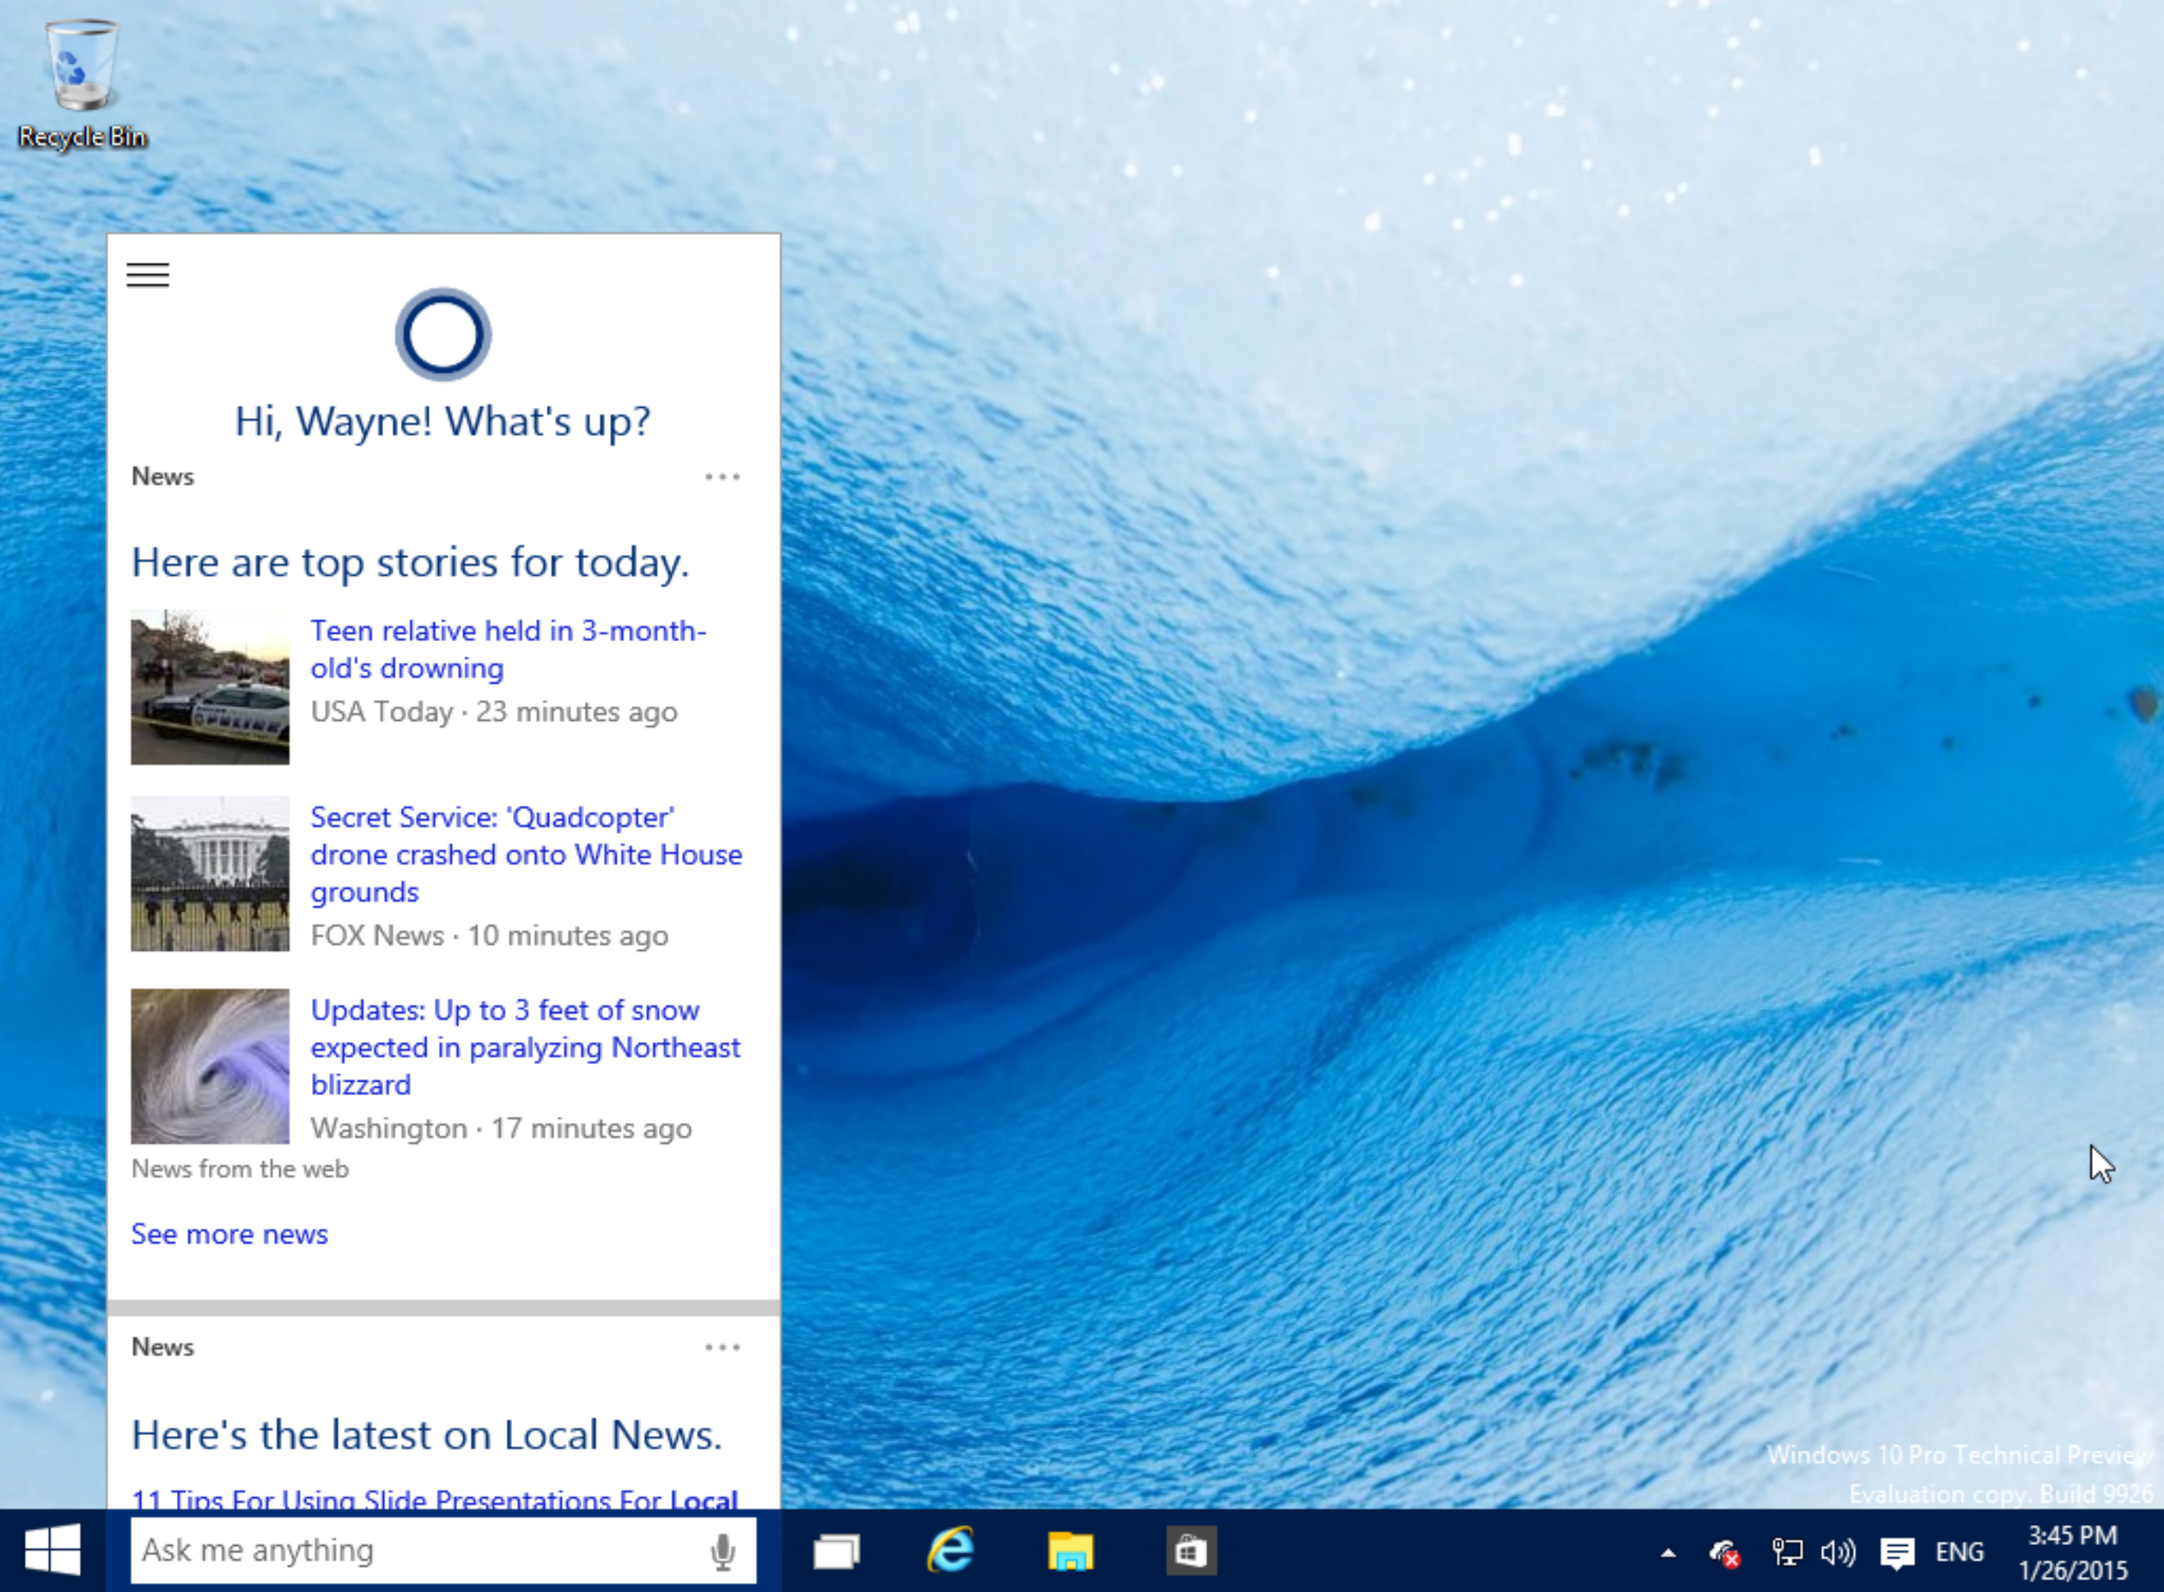Click 'See more news' link
The width and height of the screenshot is (2164, 1592).
(x=229, y=1233)
